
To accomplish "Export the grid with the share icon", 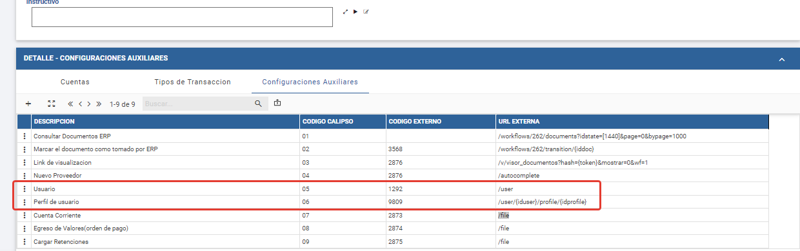I will [277, 103].
